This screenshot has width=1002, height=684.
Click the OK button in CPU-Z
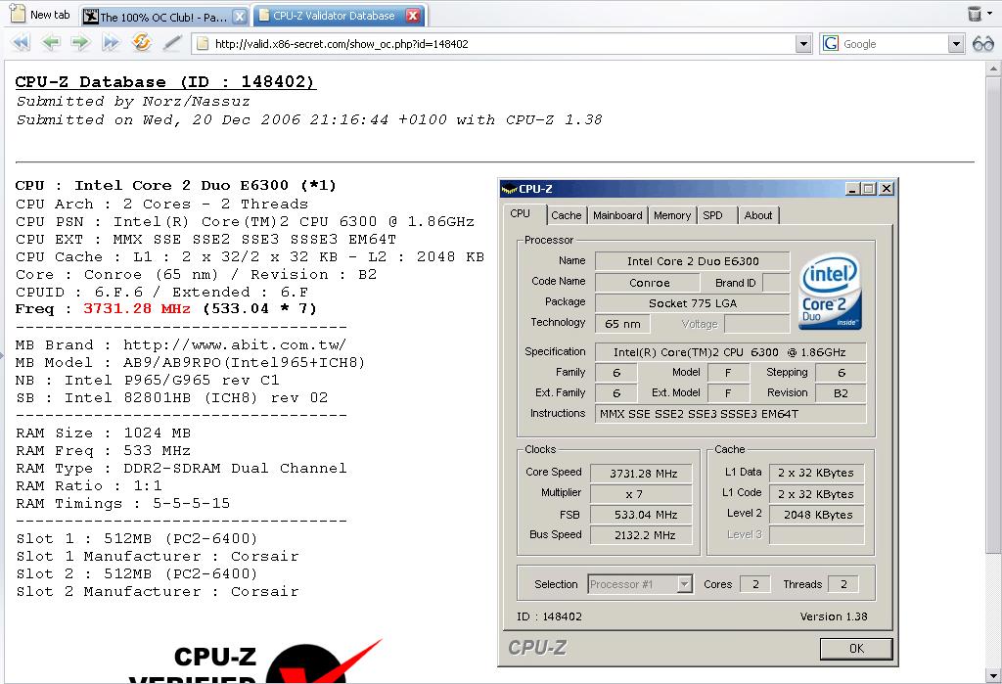[x=855, y=648]
